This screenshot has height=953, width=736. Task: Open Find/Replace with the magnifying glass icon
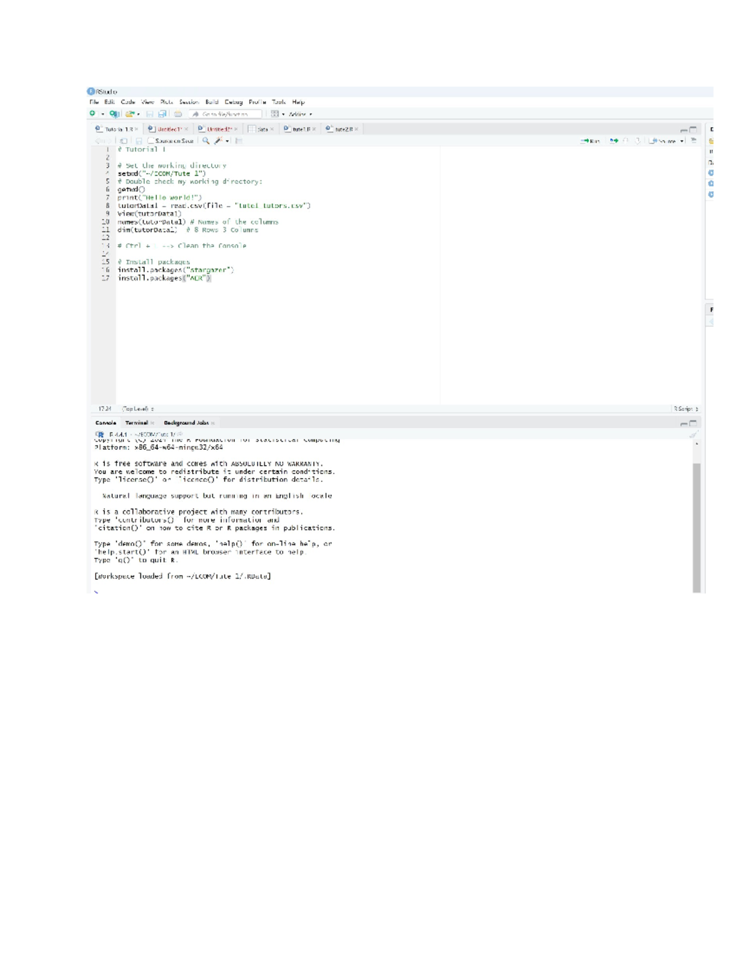coord(207,141)
